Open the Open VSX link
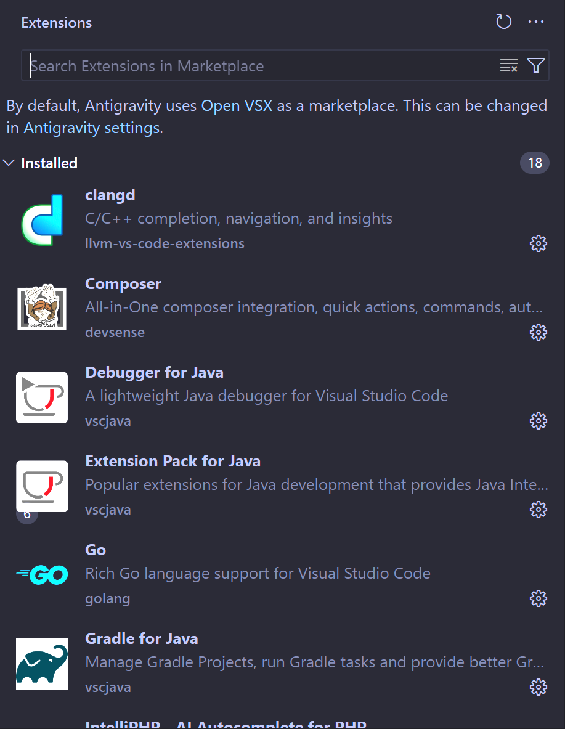 pyautogui.click(x=237, y=105)
